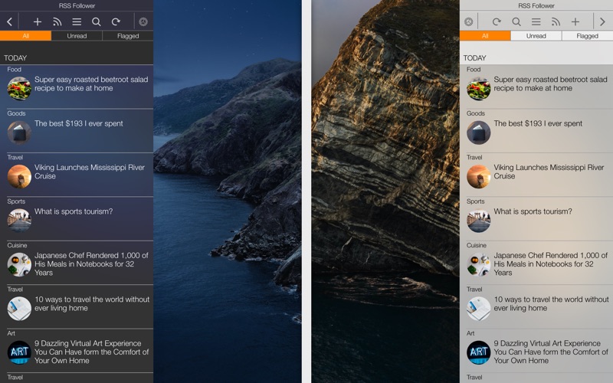Open RSS feeds icon in dark window
Image resolution: width=613 pixels, height=383 pixels.
point(57,22)
